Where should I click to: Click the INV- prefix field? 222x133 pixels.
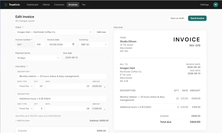(x=25, y=44)
